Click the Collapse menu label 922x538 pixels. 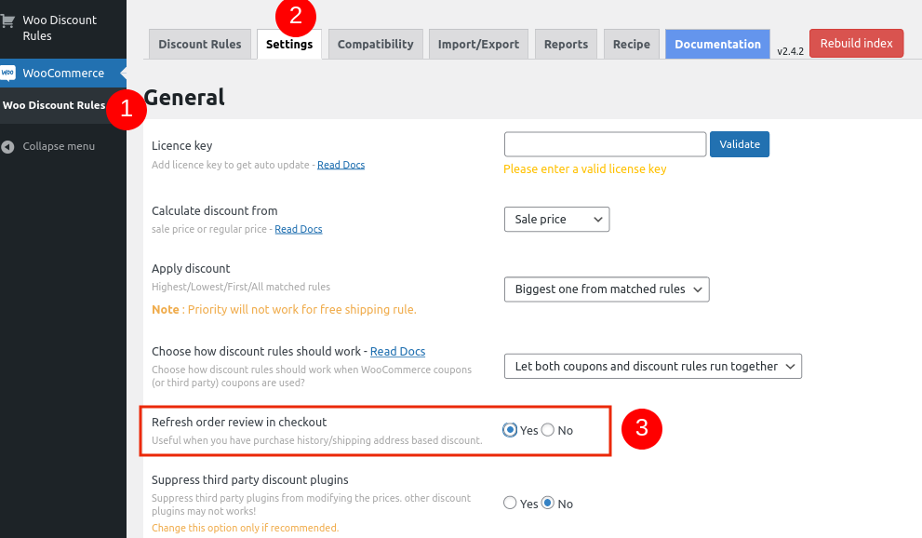click(59, 146)
